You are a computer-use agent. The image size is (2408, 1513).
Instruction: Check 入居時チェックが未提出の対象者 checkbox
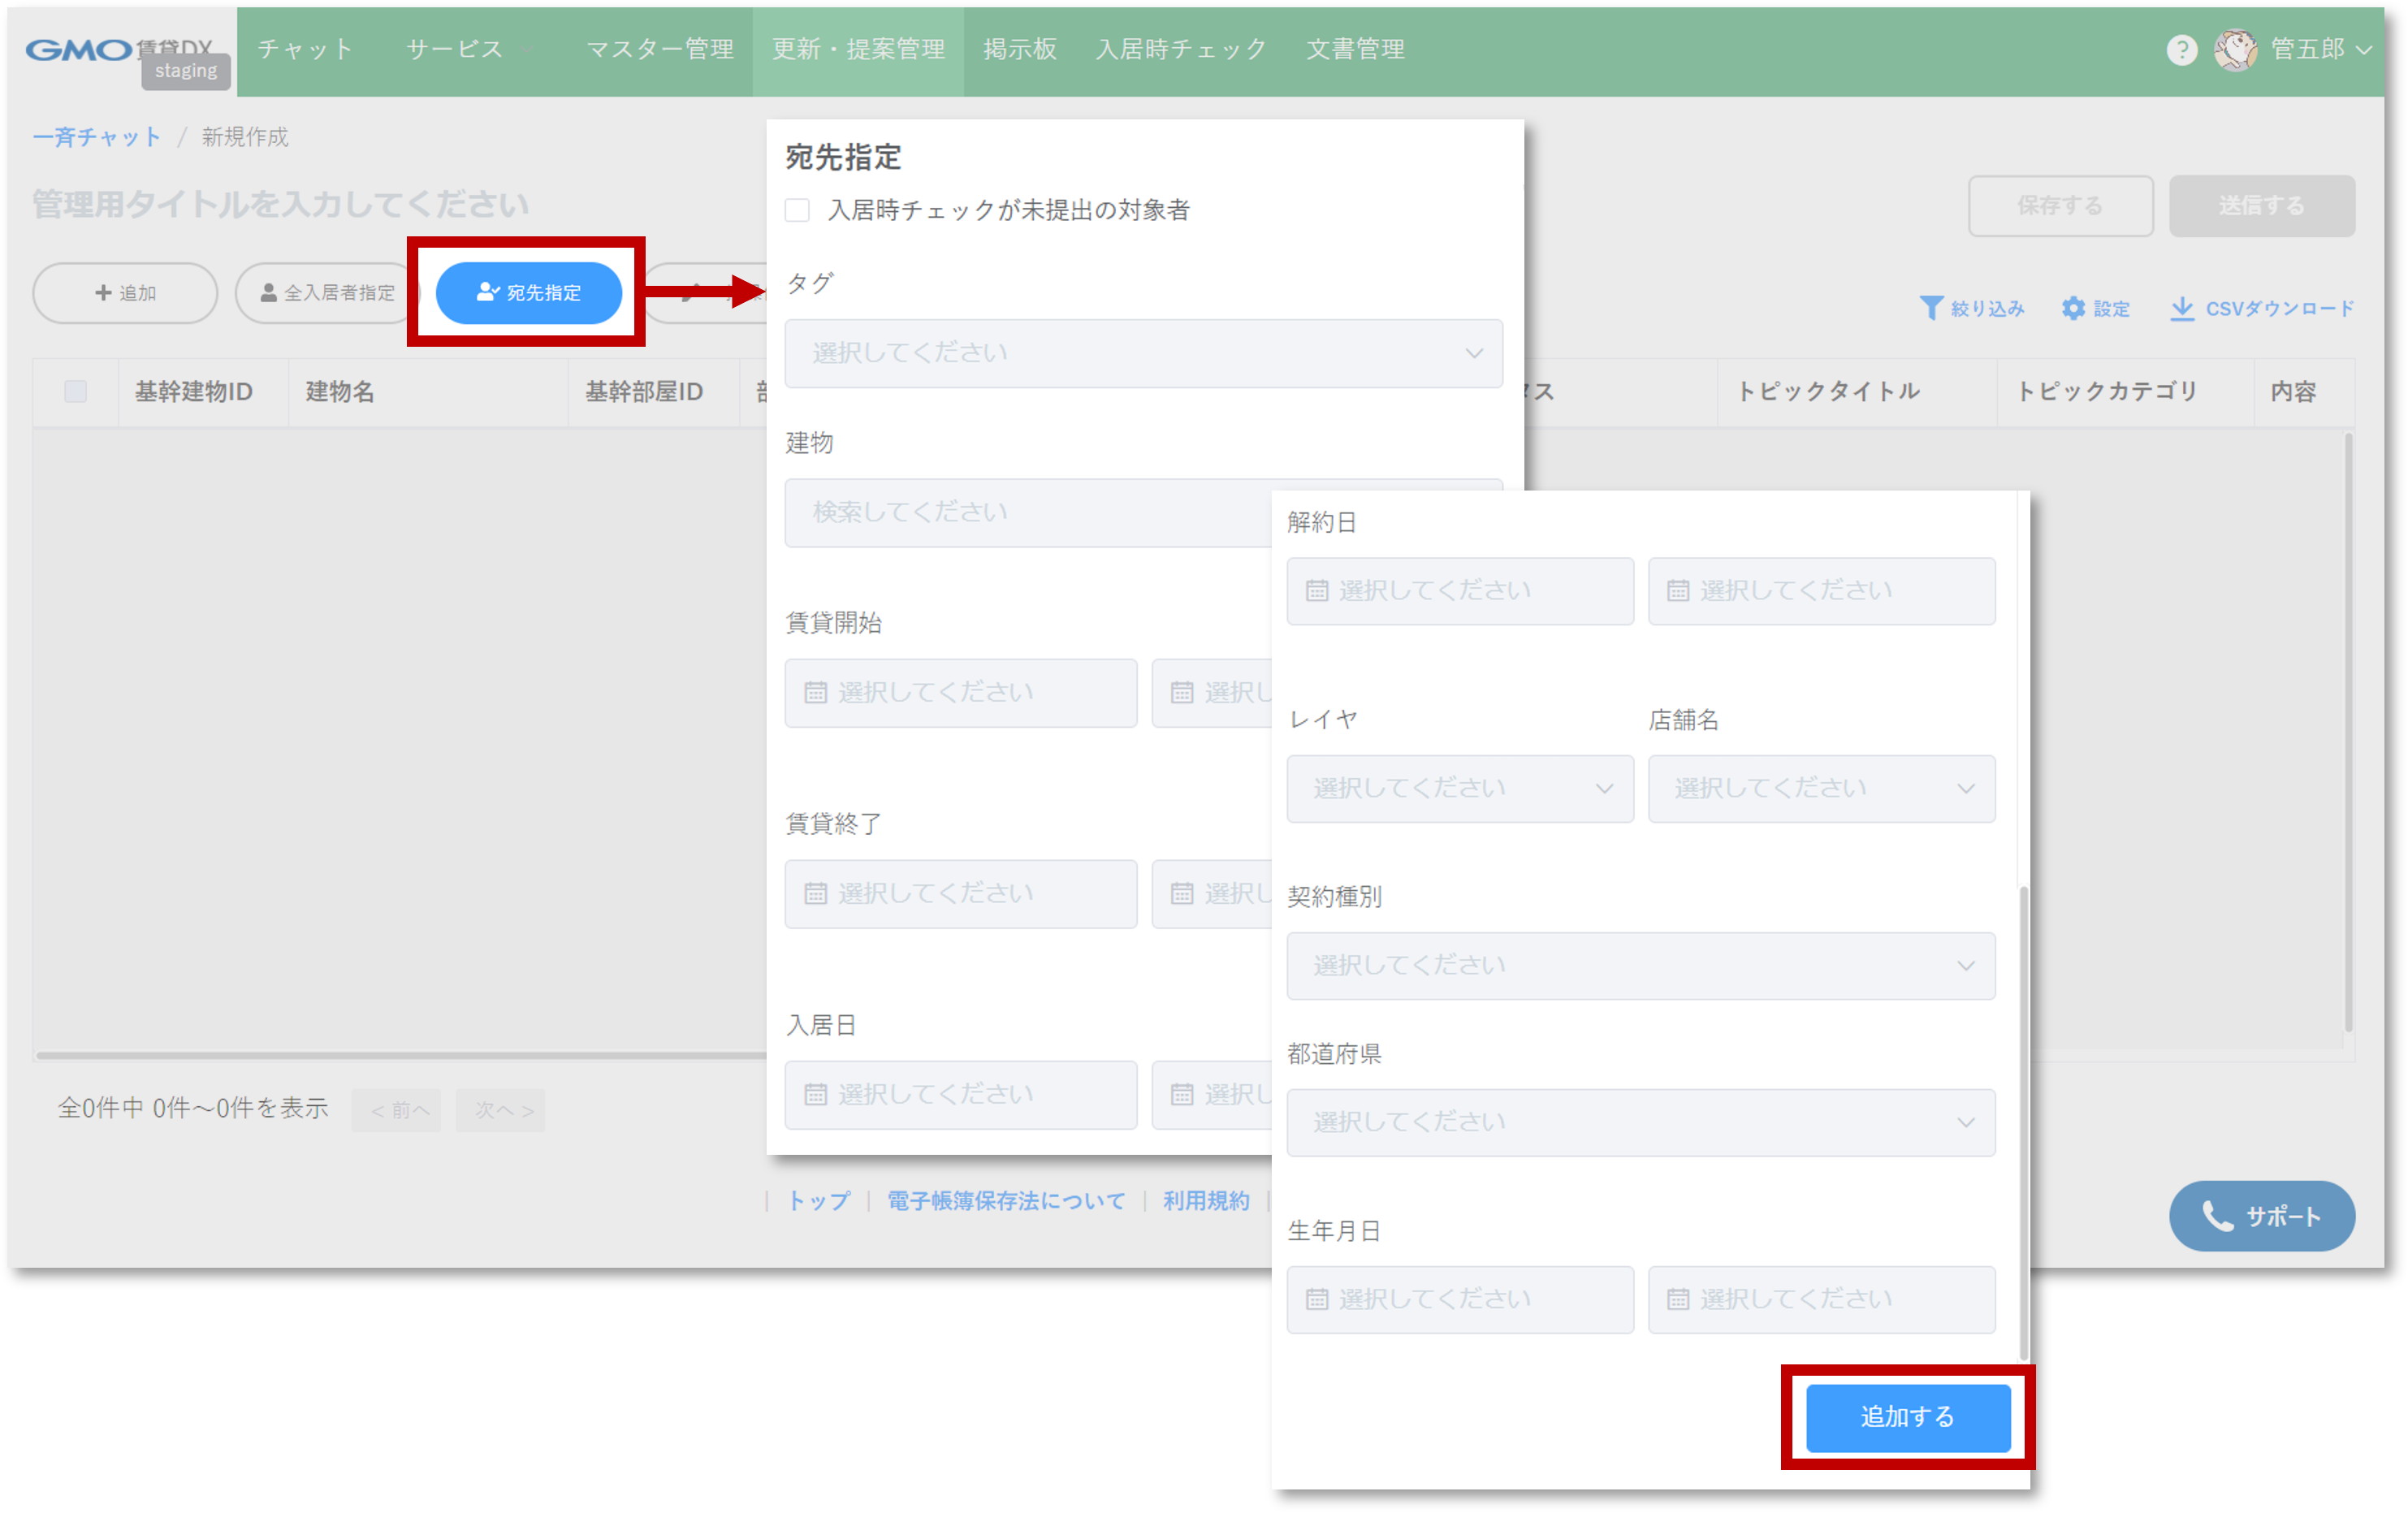[x=797, y=210]
